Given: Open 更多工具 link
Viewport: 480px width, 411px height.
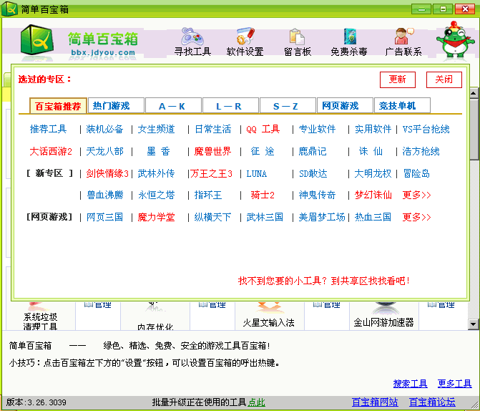Looking at the screenshot, I should [454, 383].
